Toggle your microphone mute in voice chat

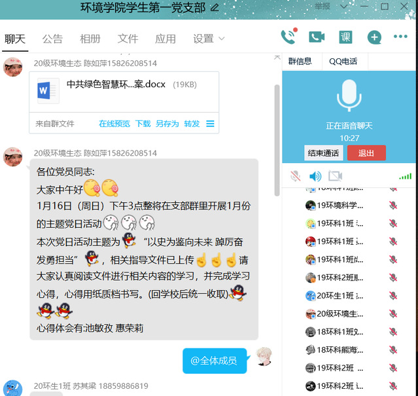(x=295, y=176)
